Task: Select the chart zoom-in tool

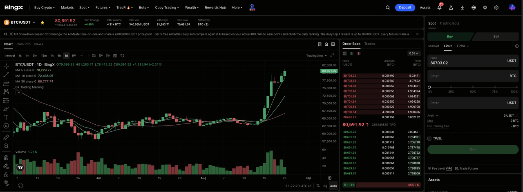Action: pyautogui.click(x=6, y=146)
